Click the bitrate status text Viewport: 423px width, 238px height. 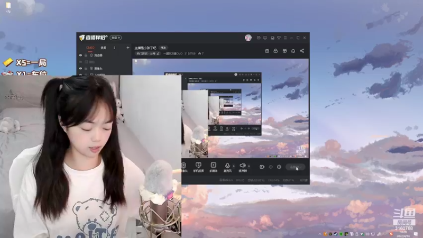click(226, 180)
